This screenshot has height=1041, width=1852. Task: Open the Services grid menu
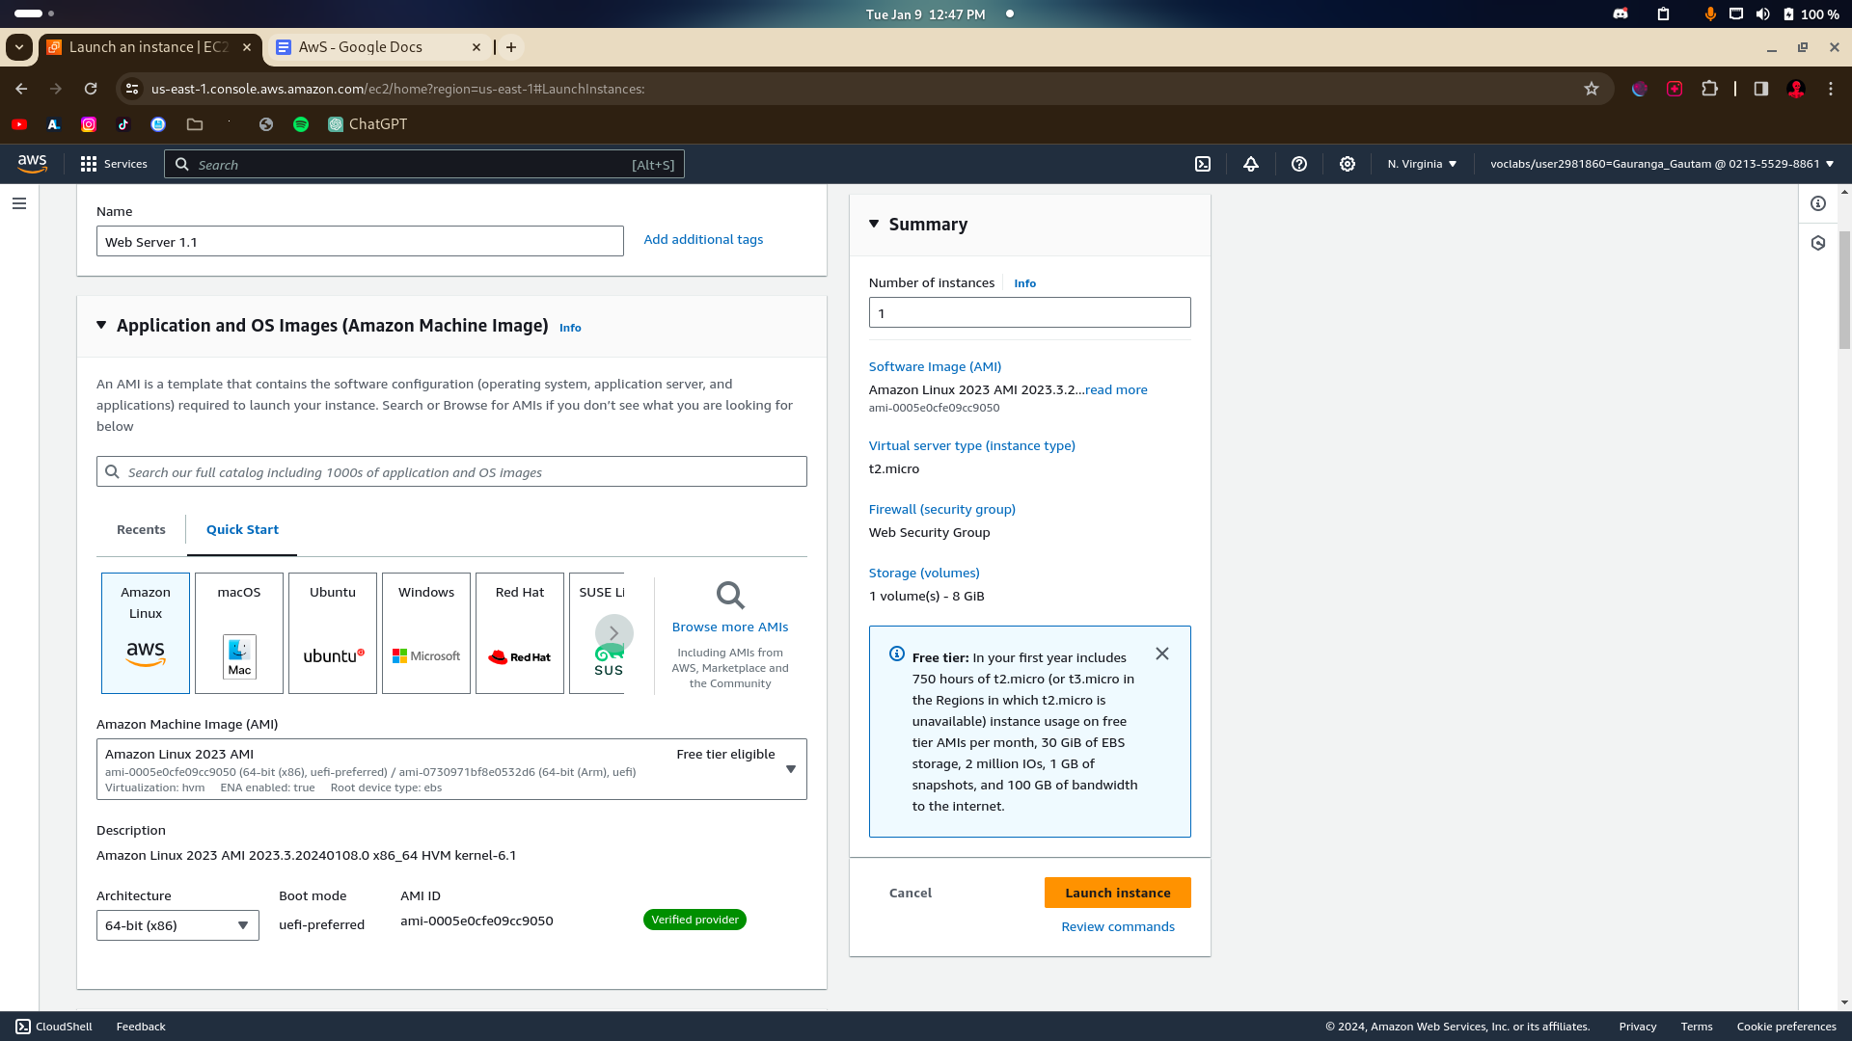click(x=114, y=164)
